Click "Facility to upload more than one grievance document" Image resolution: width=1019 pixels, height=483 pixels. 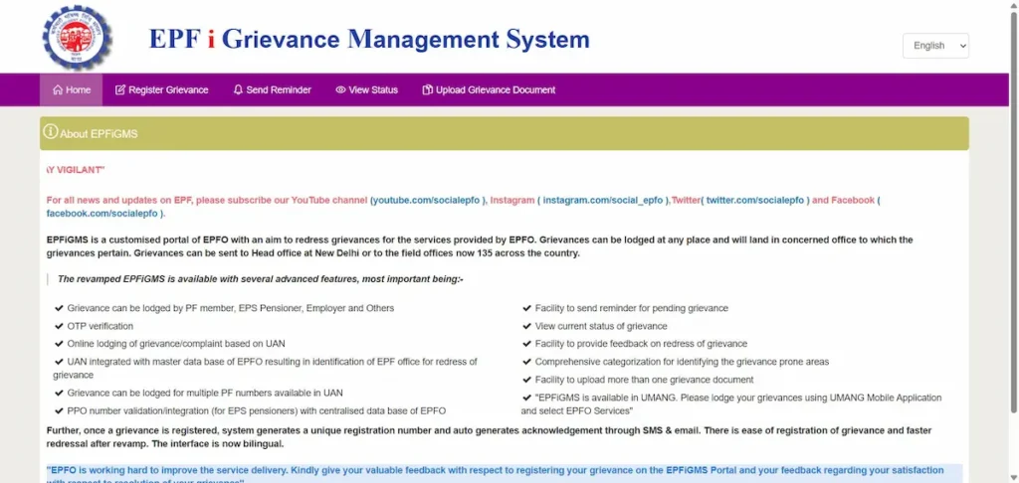[x=644, y=380]
